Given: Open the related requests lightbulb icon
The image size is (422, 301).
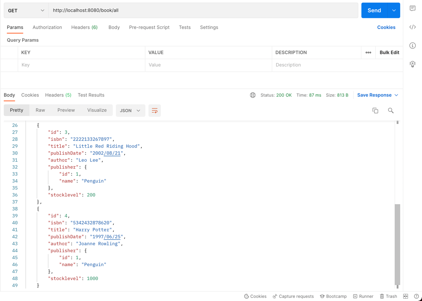Looking at the screenshot, I should point(412,64).
